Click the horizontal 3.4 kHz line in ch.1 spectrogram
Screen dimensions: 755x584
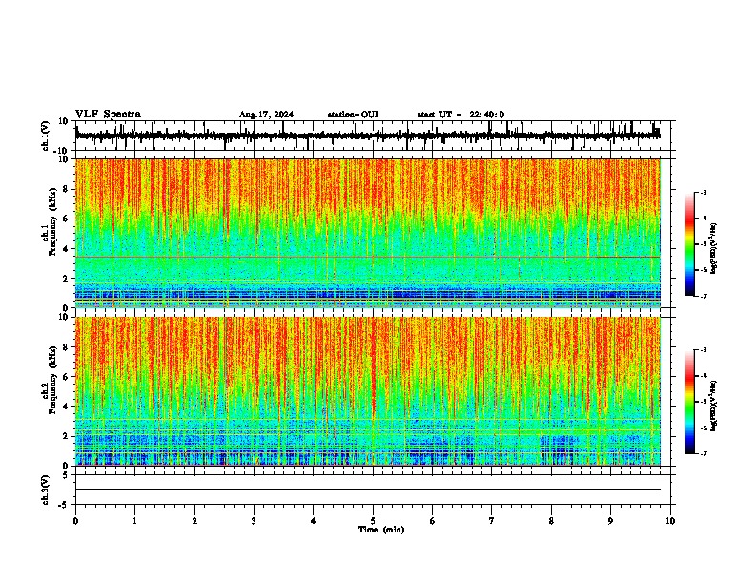tap(367, 257)
